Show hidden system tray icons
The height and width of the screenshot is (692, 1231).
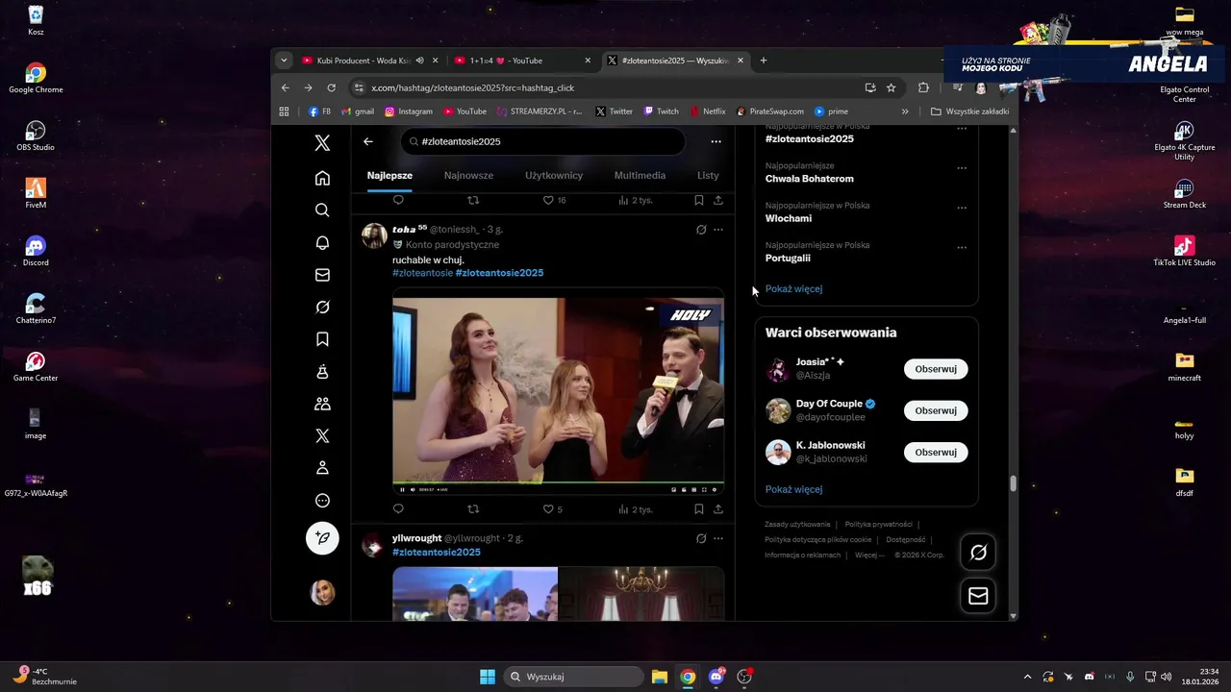coord(1027,677)
